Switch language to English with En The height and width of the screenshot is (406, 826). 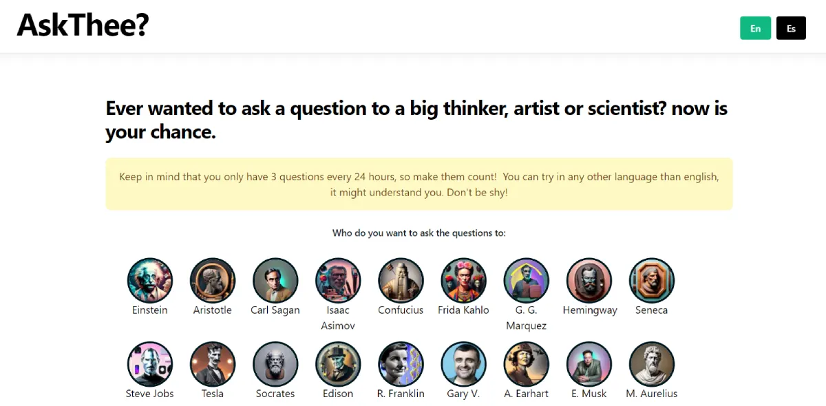[755, 28]
